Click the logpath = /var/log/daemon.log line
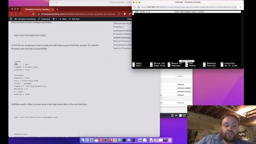The image size is (256, 144). tap(30, 86)
